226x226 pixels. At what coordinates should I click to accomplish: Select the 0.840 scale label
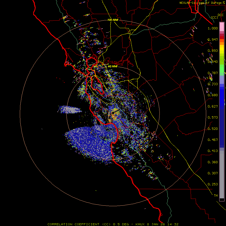point(213,62)
